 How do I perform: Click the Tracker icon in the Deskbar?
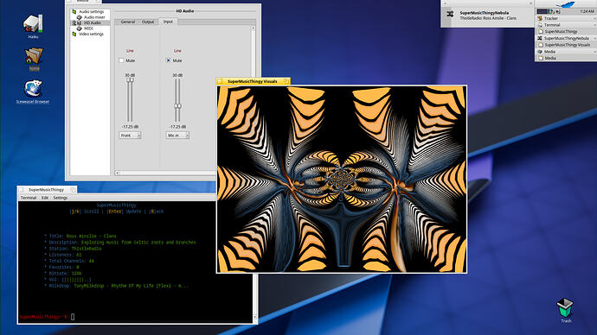pos(540,18)
